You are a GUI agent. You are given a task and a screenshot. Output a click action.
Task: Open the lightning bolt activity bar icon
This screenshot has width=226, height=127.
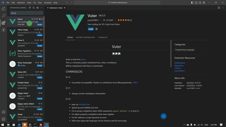point(4,30)
